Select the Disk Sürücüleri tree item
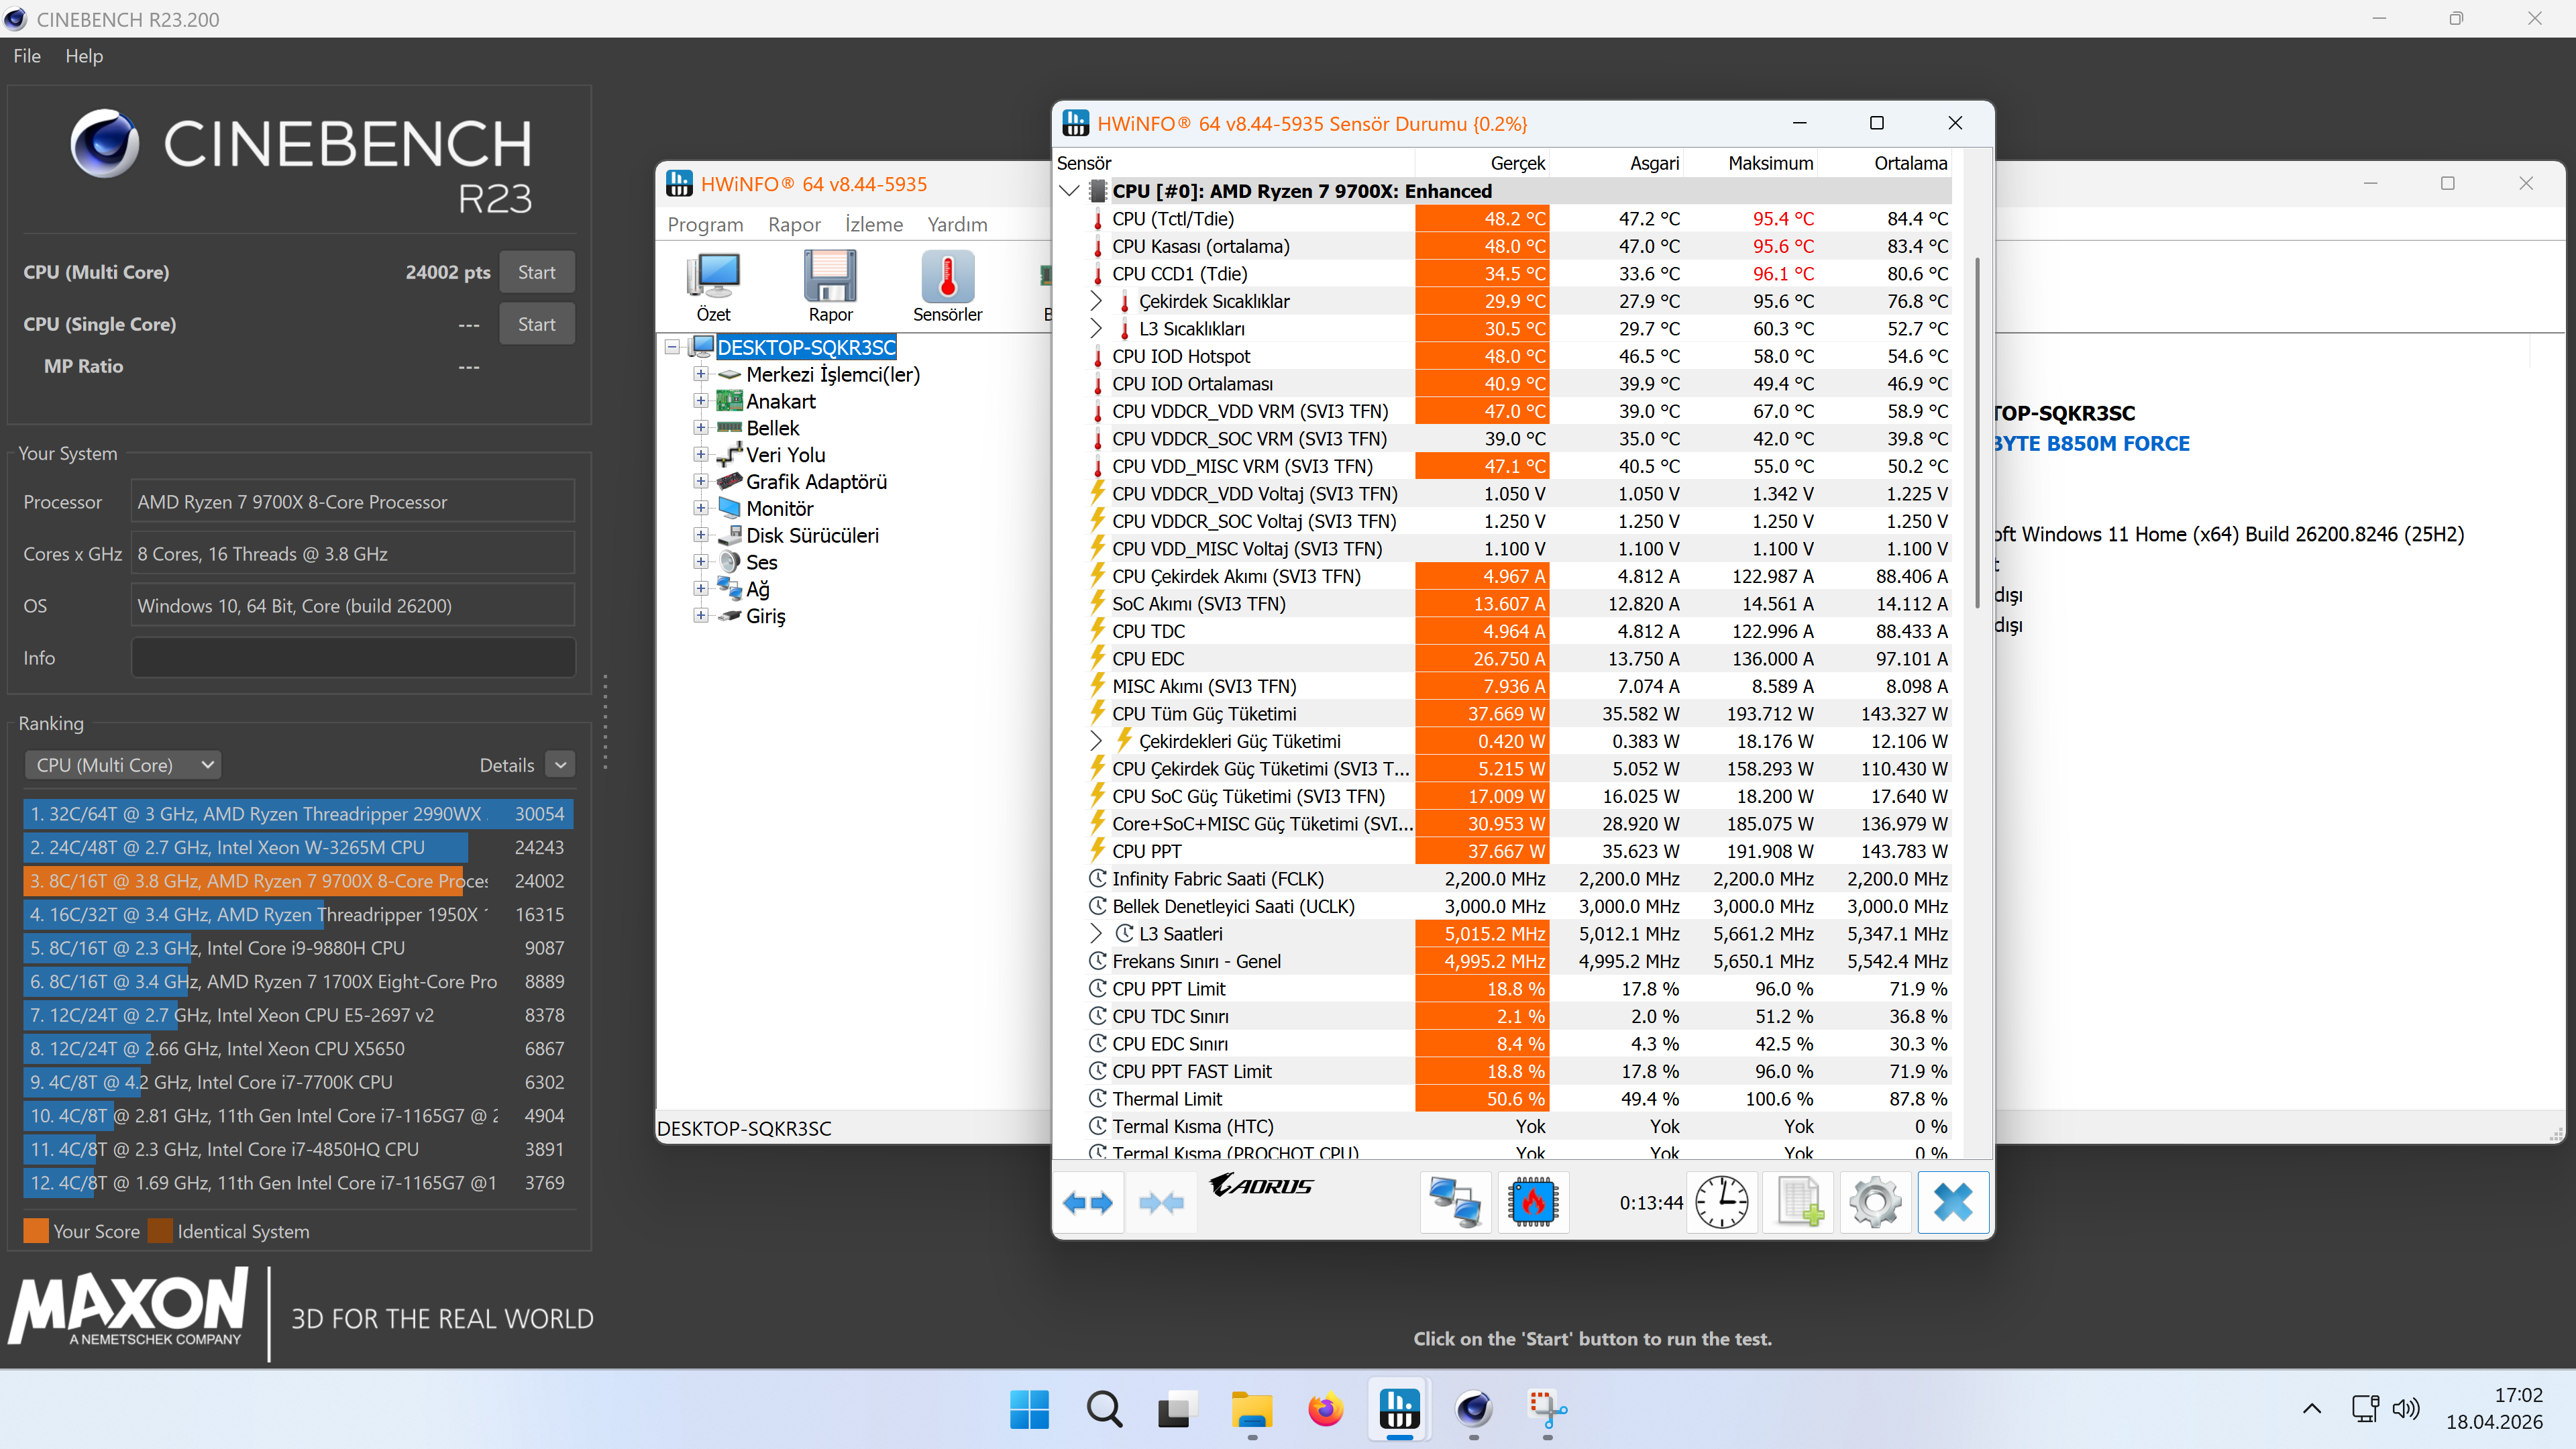 pyautogui.click(x=812, y=535)
